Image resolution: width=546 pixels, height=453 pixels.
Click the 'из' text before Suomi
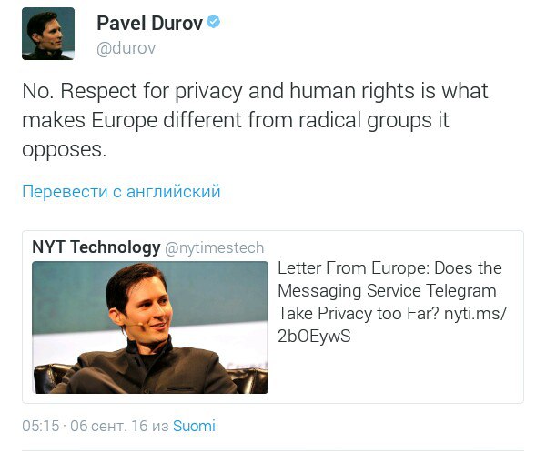(160, 427)
